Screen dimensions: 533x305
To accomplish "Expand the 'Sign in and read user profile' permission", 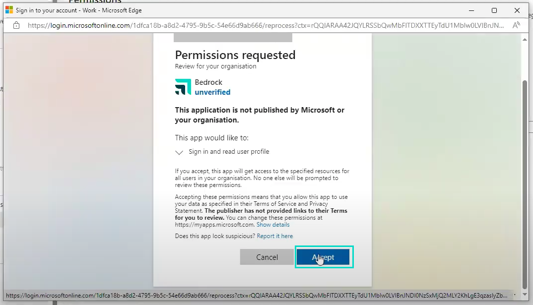I will tap(179, 152).
